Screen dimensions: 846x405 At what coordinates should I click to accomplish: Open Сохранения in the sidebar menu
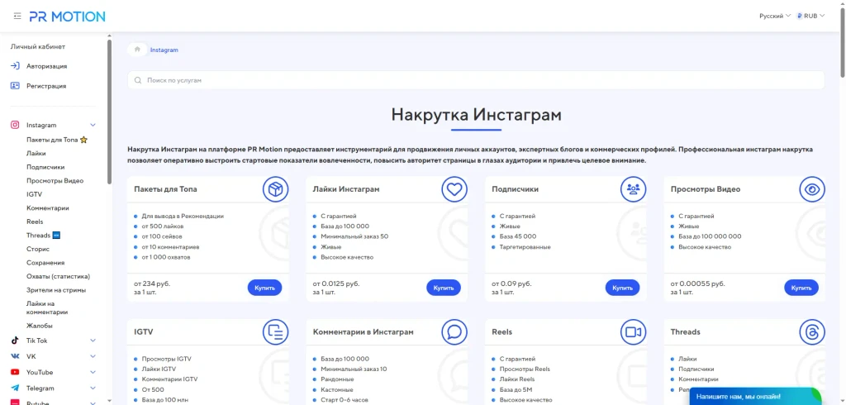click(x=45, y=263)
